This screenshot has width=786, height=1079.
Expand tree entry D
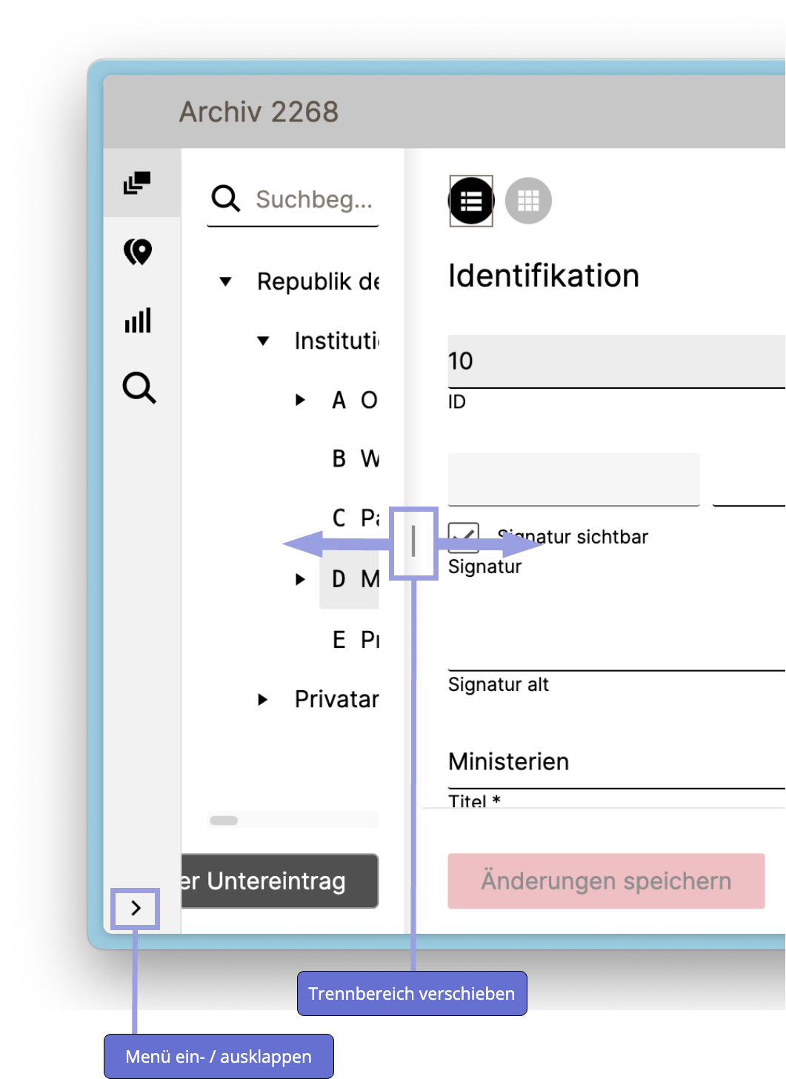click(x=300, y=579)
